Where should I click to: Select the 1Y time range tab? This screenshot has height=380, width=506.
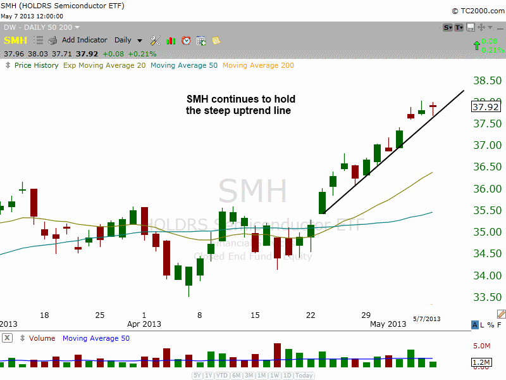click(x=209, y=376)
